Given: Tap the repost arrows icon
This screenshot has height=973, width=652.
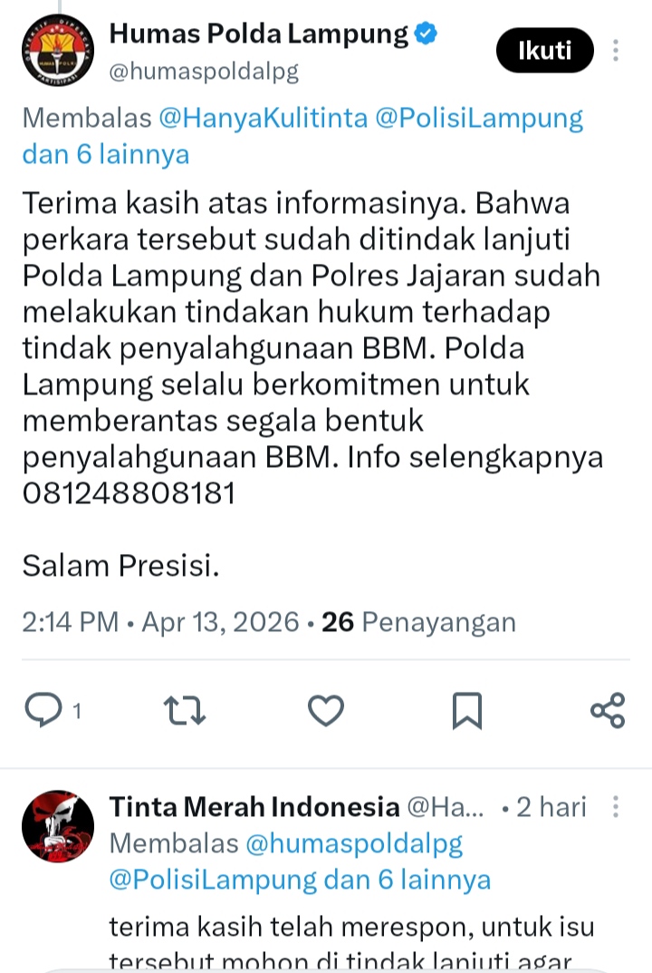Looking at the screenshot, I should tap(184, 711).
